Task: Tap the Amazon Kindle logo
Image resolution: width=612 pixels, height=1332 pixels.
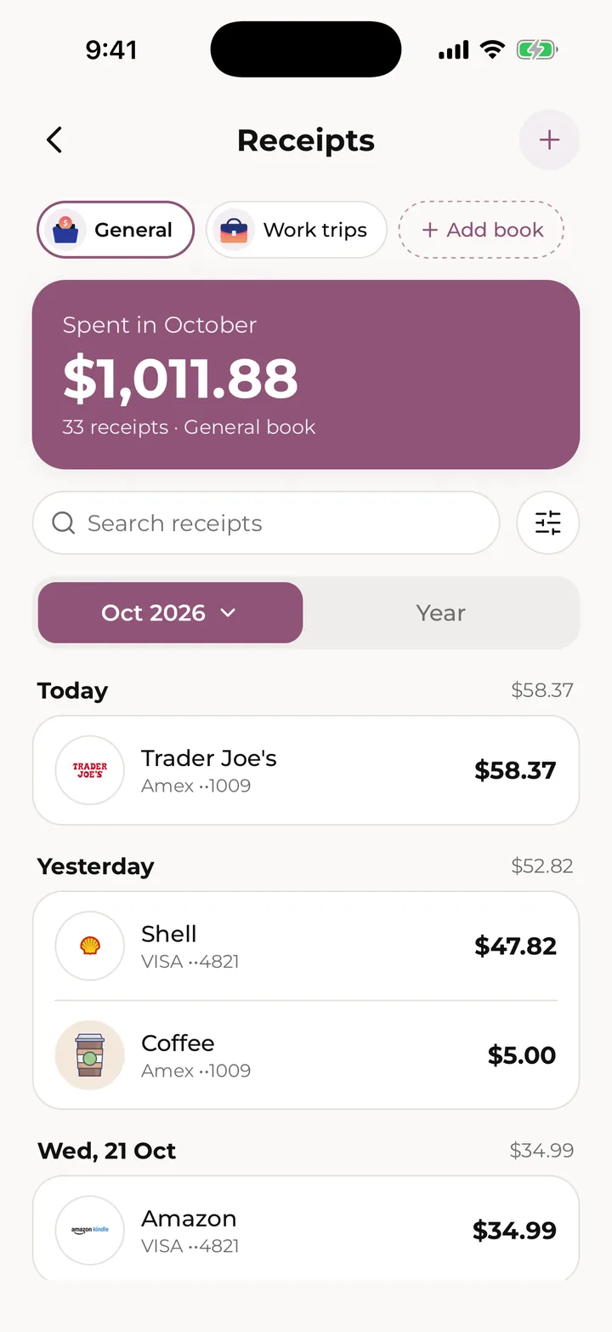Action: (x=90, y=1230)
